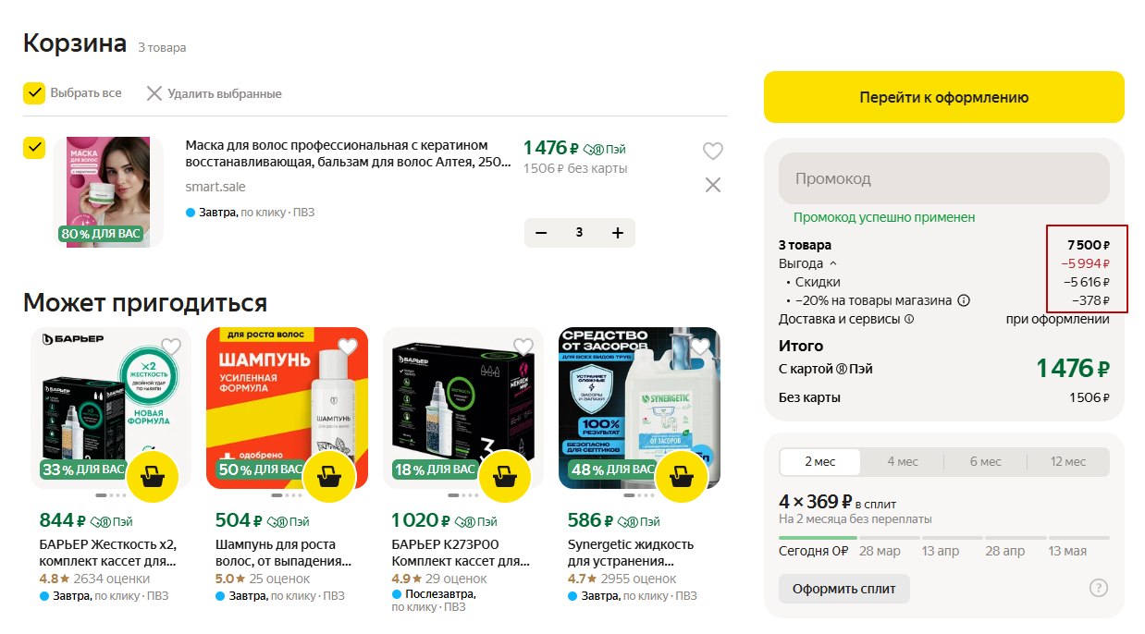Click Перейти к оформлению button

pos(944,97)
